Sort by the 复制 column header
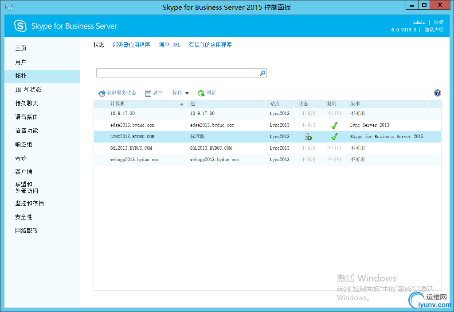 tap(333, 104)
